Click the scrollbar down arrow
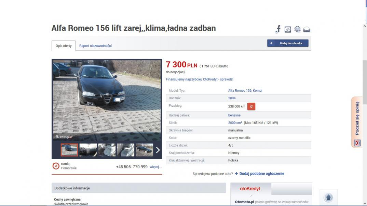 click(365, 203)
